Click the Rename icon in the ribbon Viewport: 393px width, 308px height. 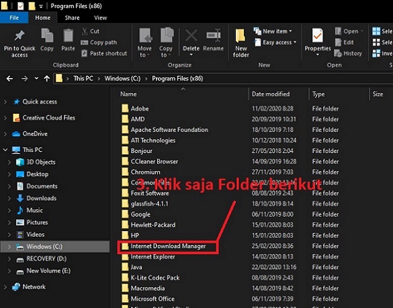pyautogui.click(x=214, y=37)
